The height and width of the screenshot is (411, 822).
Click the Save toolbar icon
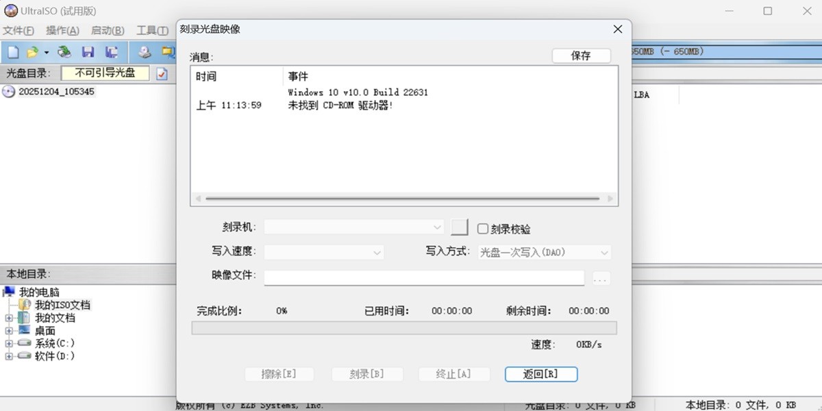[x=88, y=51]
